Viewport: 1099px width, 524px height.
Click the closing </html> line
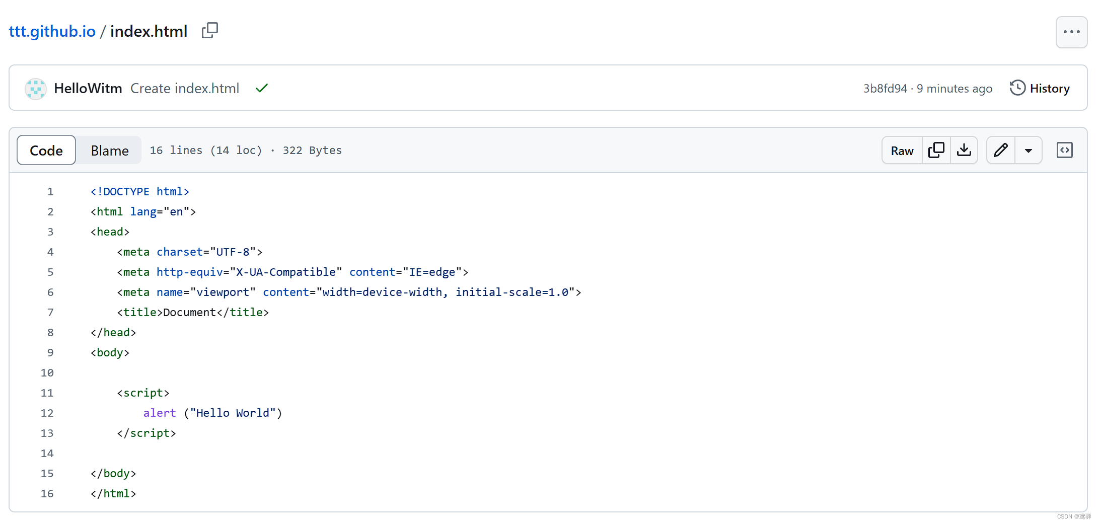pos(113,493)
